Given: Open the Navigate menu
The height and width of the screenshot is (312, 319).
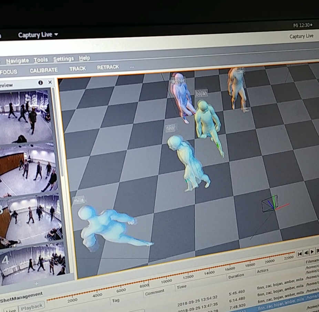Looking at the screenshot, I should [x=18, y=61].
